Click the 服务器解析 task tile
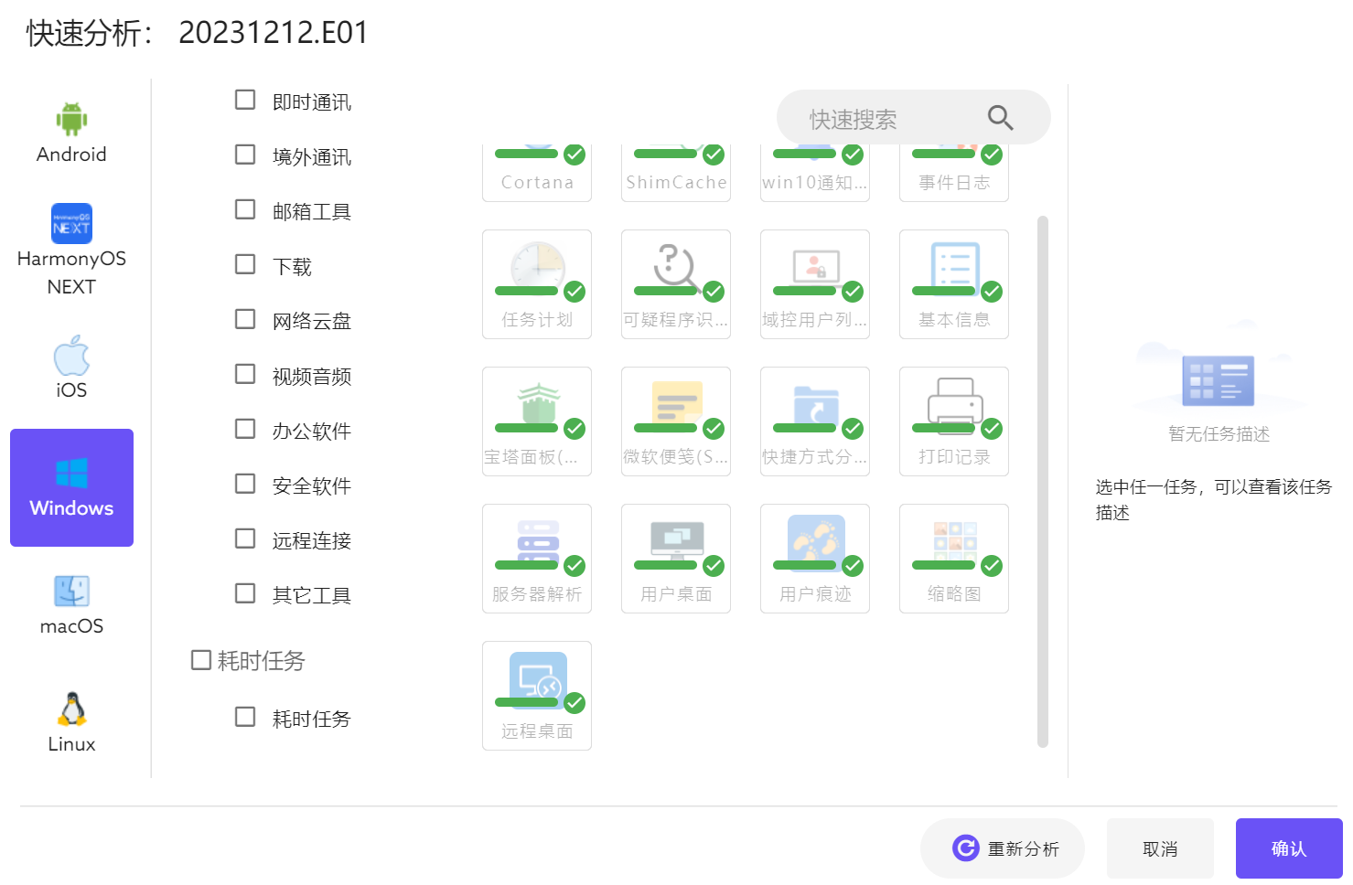Screen dimensions: 1353x885 click(537, 559)
